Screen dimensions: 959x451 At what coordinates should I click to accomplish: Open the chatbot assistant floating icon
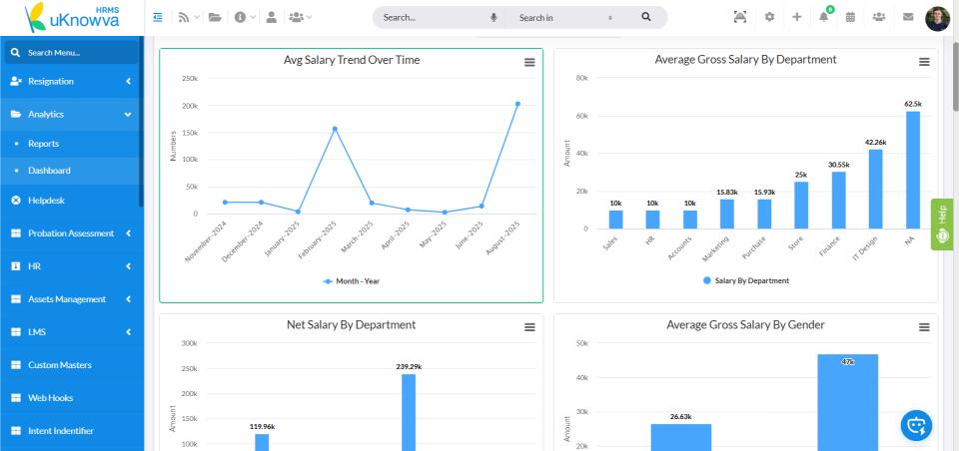click(915, 425)
